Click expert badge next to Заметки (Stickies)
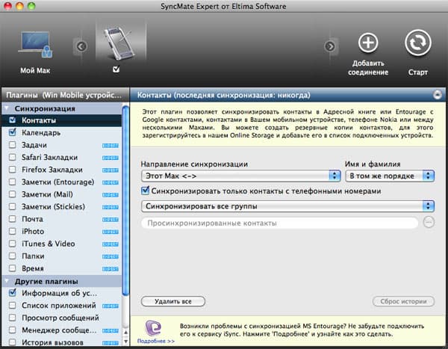Image resolution: width=448 pixels, height=349 pixels. pyautogui.click(x=111, y=207)
